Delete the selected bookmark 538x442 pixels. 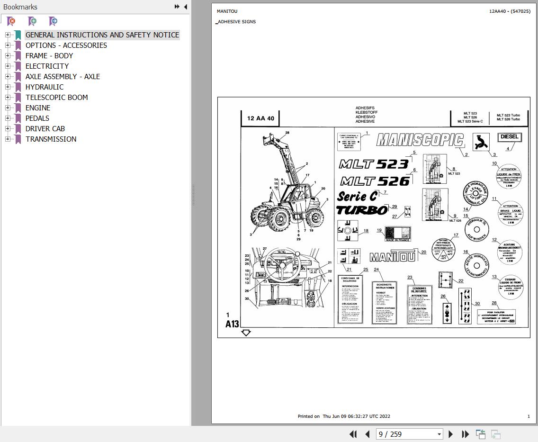11,21
